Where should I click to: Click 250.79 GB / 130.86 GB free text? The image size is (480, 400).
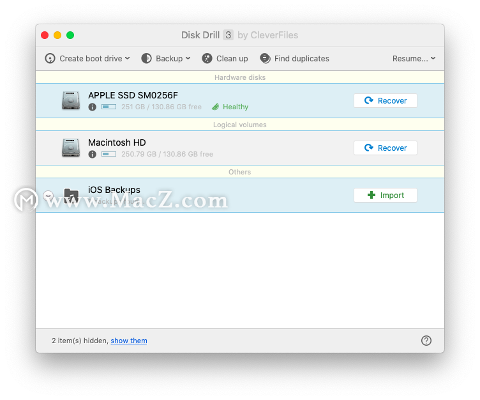pyautogui.click(x=167, y=154)
